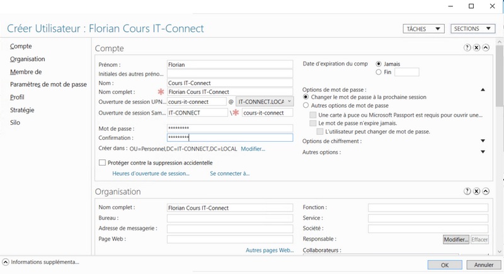This screenshot has height=274, width=504.
Task: Open the TÂCHES dropdown menu
Action: pyautogui.click(x=423, y=29)
